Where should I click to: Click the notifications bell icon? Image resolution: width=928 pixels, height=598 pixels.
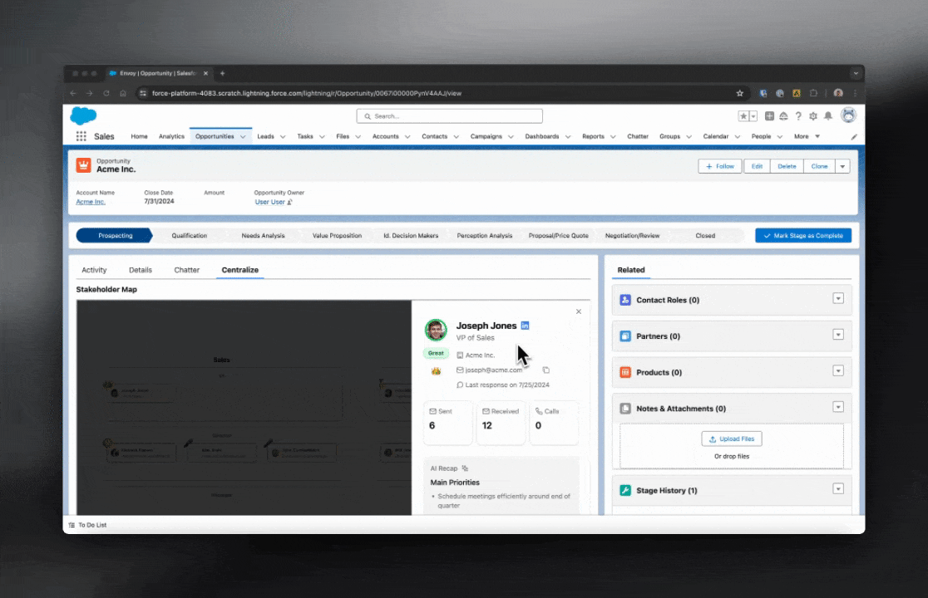pos(828,116)
